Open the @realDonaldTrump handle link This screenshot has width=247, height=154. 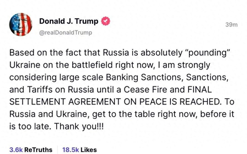[x=65, y=32]
